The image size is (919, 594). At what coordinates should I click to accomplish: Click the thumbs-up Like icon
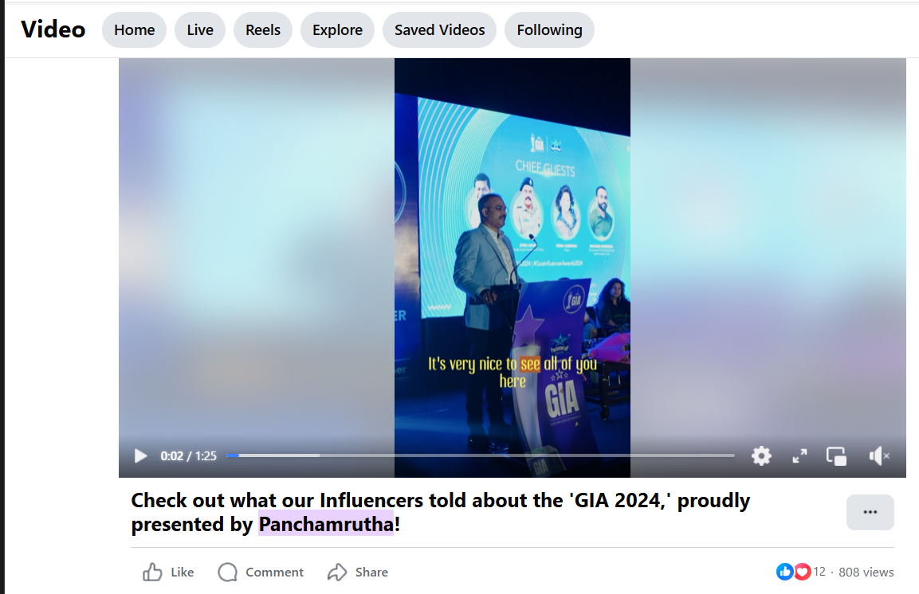pyautogui.click(x=152, y=572)
